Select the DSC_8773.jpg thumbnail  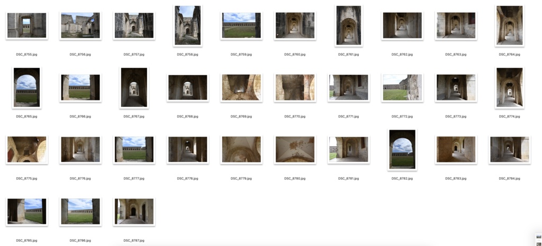456,87
